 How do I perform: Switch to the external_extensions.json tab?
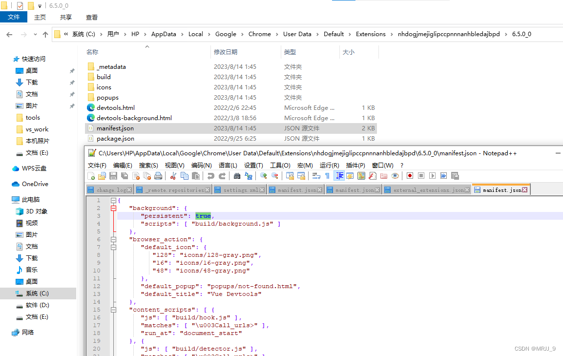click(427, 190)
